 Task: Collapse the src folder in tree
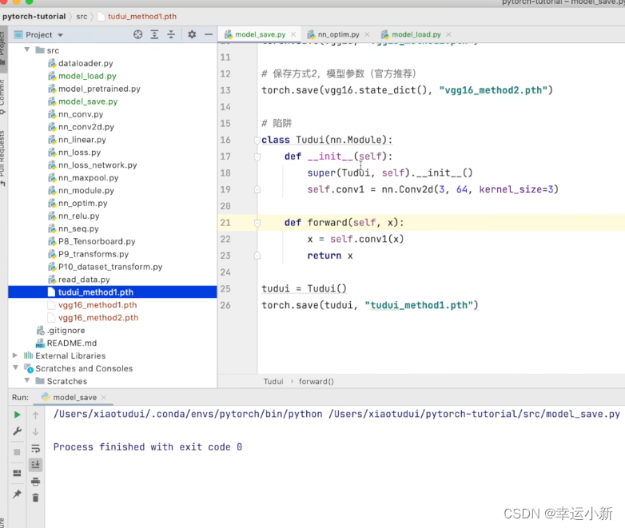(x=27, y=50)
